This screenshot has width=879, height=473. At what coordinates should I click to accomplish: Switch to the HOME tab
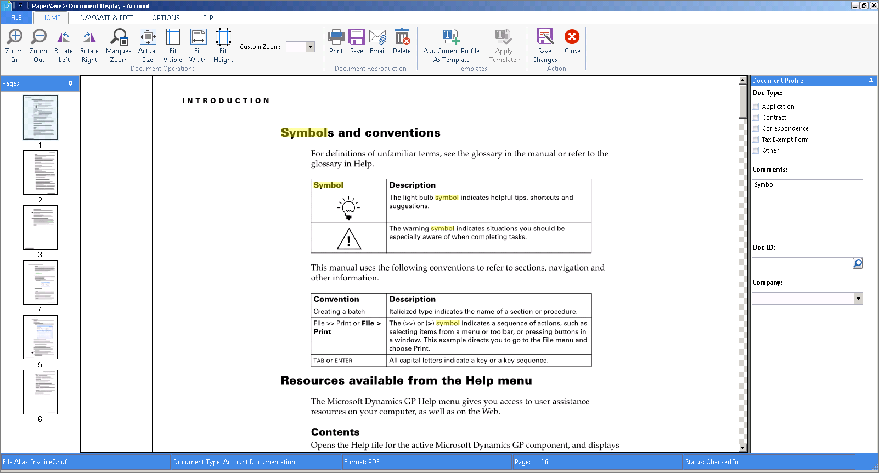(50, 18)
